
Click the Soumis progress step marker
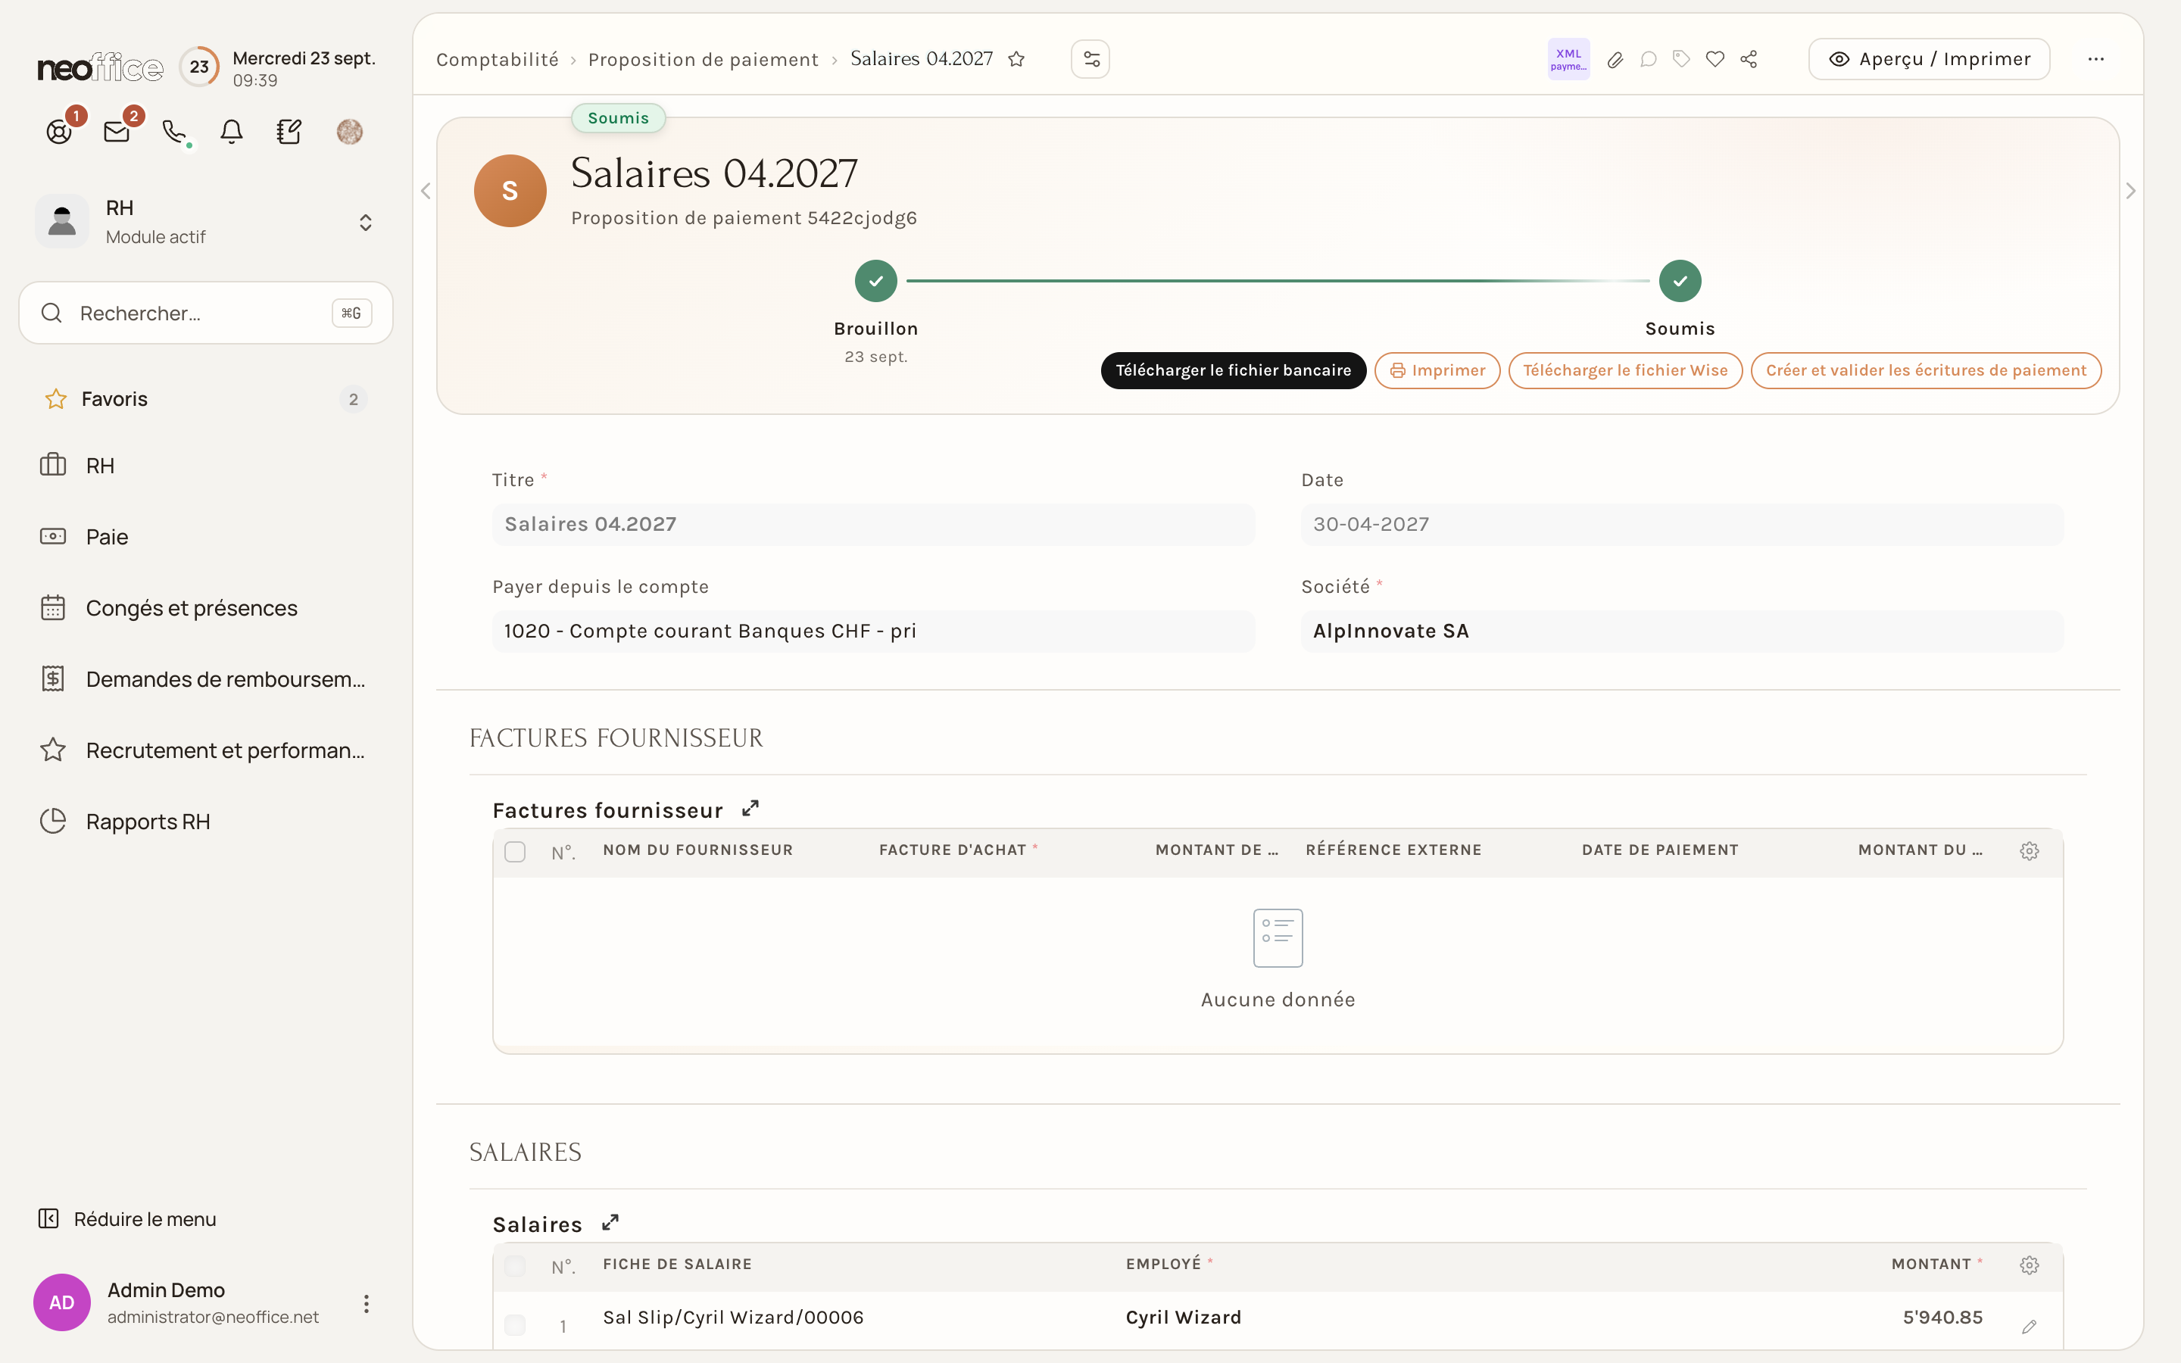tap(1680, 281)
